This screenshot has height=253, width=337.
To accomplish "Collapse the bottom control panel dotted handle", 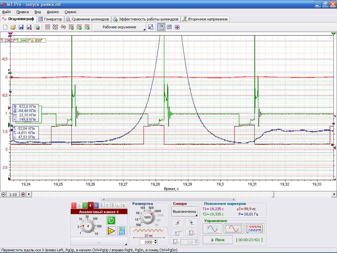I will pyautogui.click(x=168, y=200).
